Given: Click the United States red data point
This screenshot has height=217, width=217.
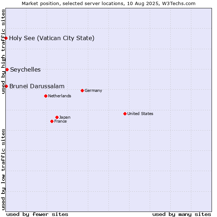Looking at the screenshot, I should (125, 114).
